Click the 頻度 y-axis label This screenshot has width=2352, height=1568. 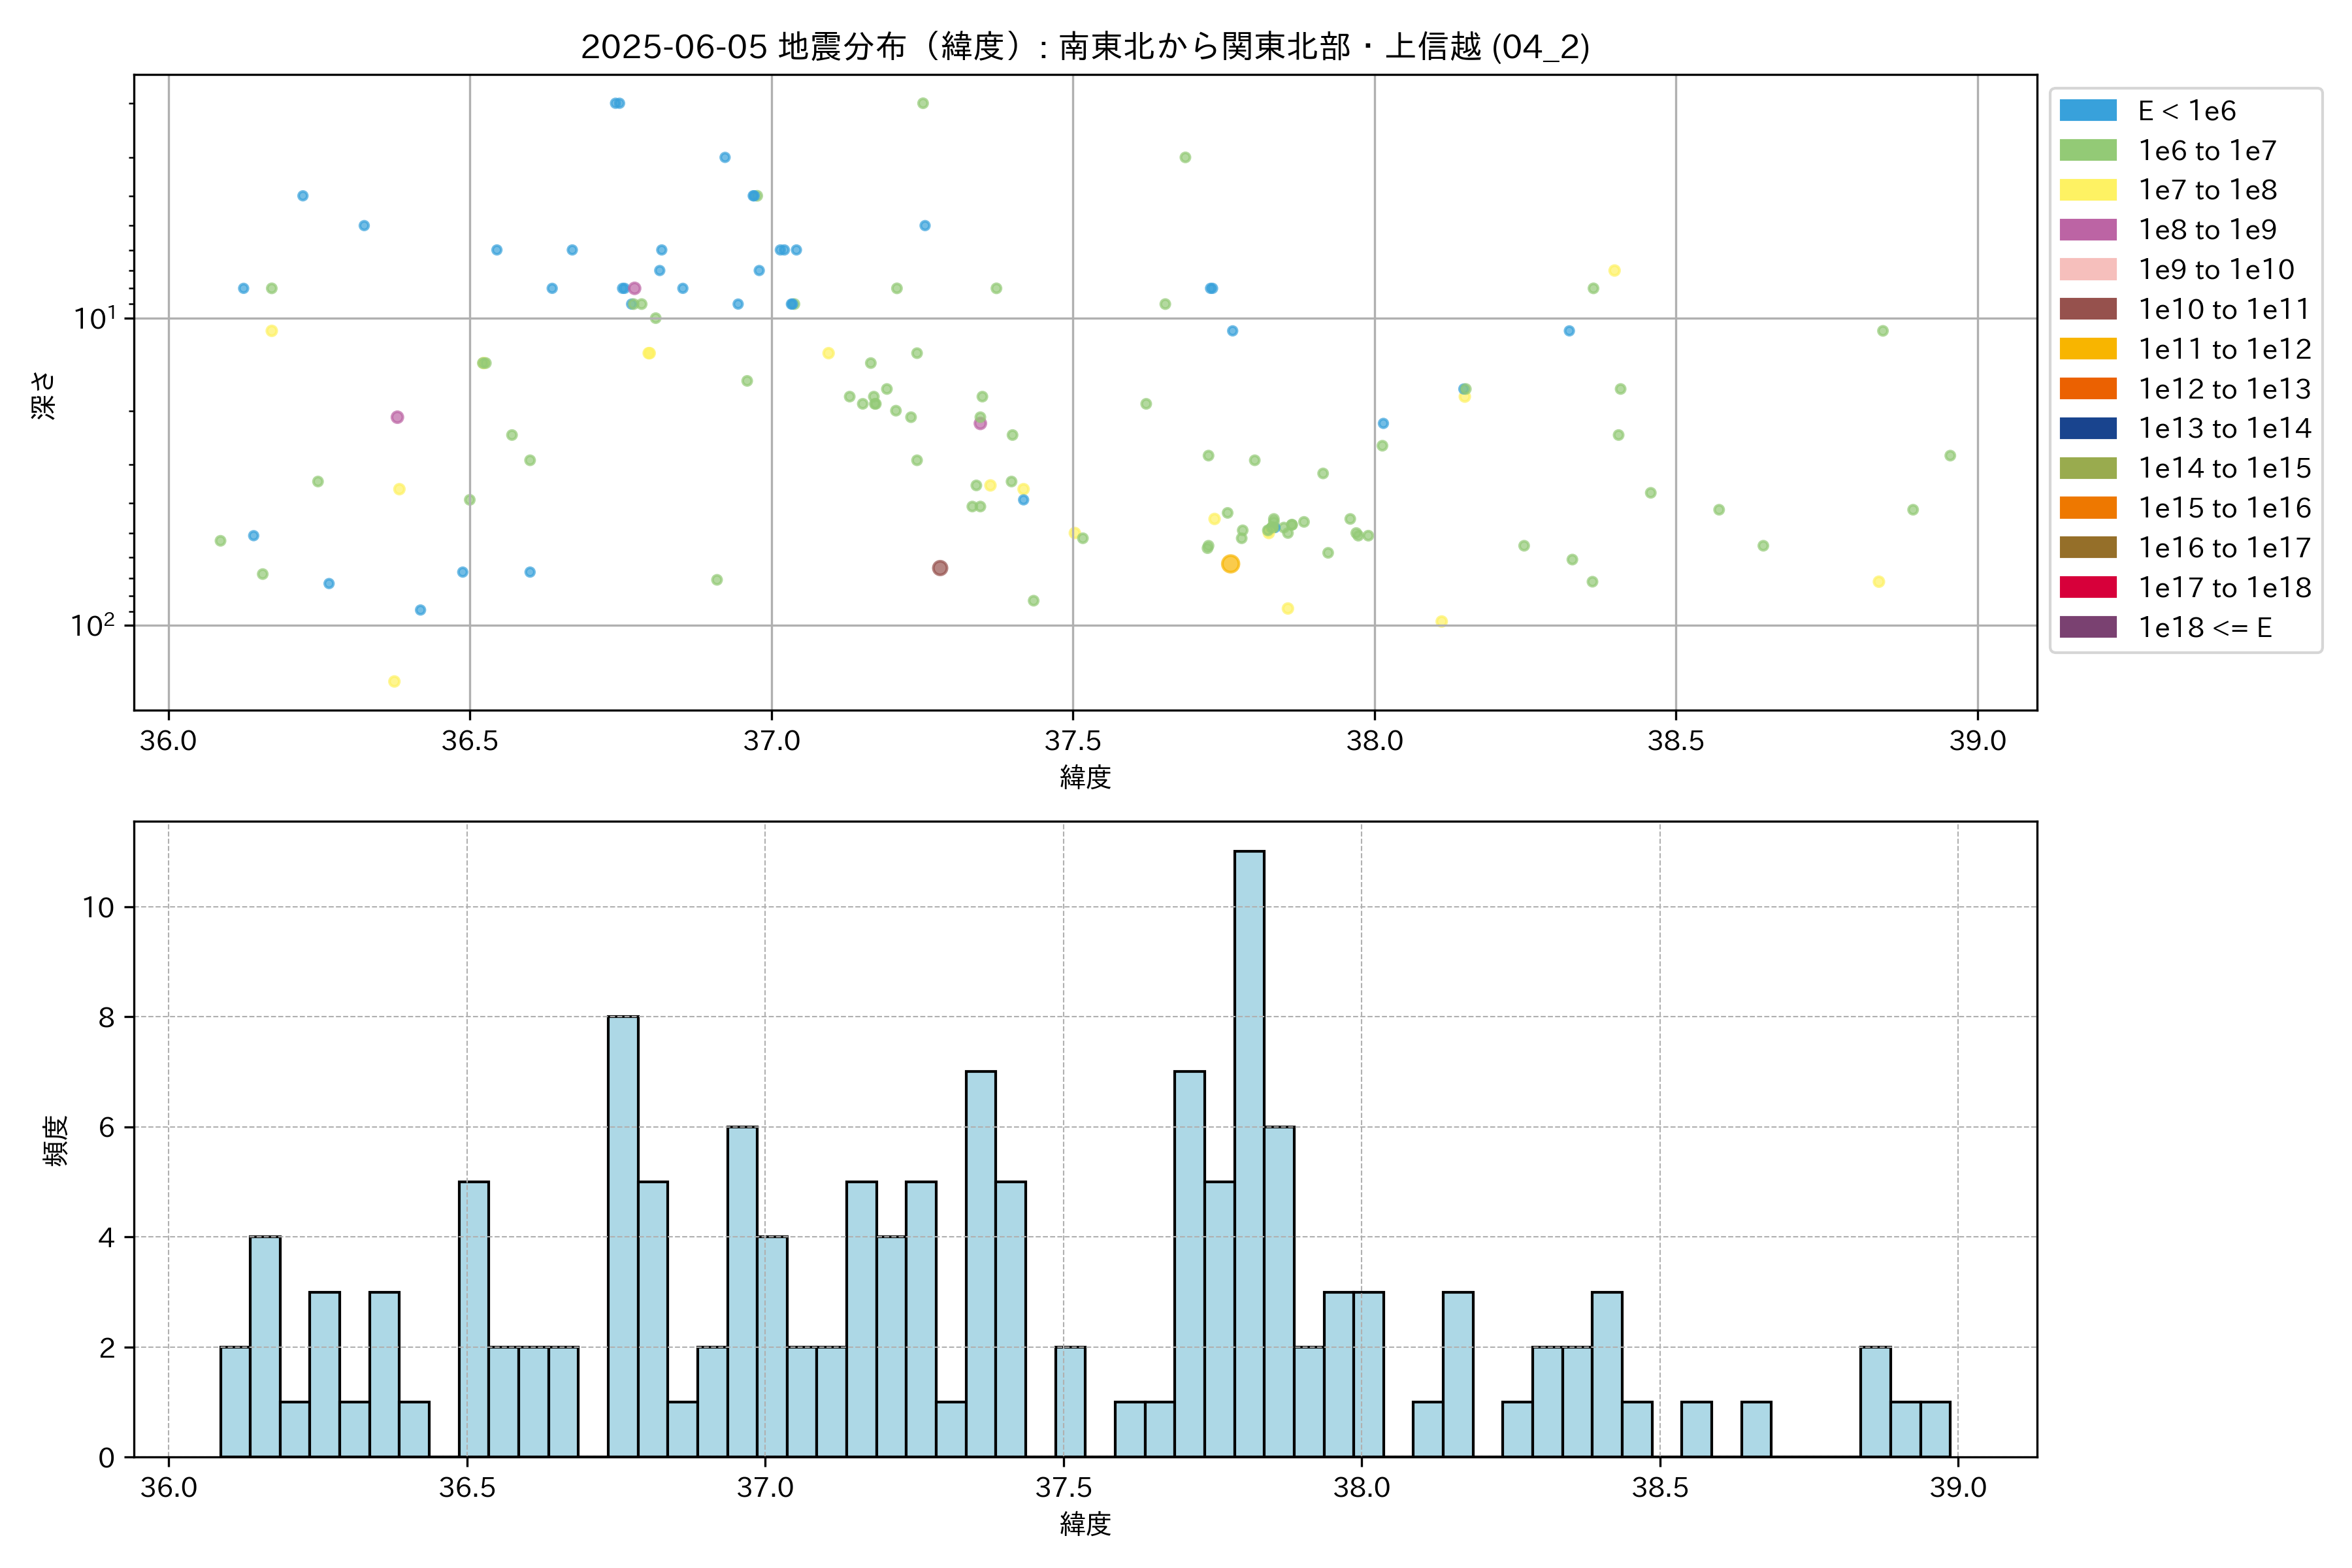click(x=55, y=1140)
